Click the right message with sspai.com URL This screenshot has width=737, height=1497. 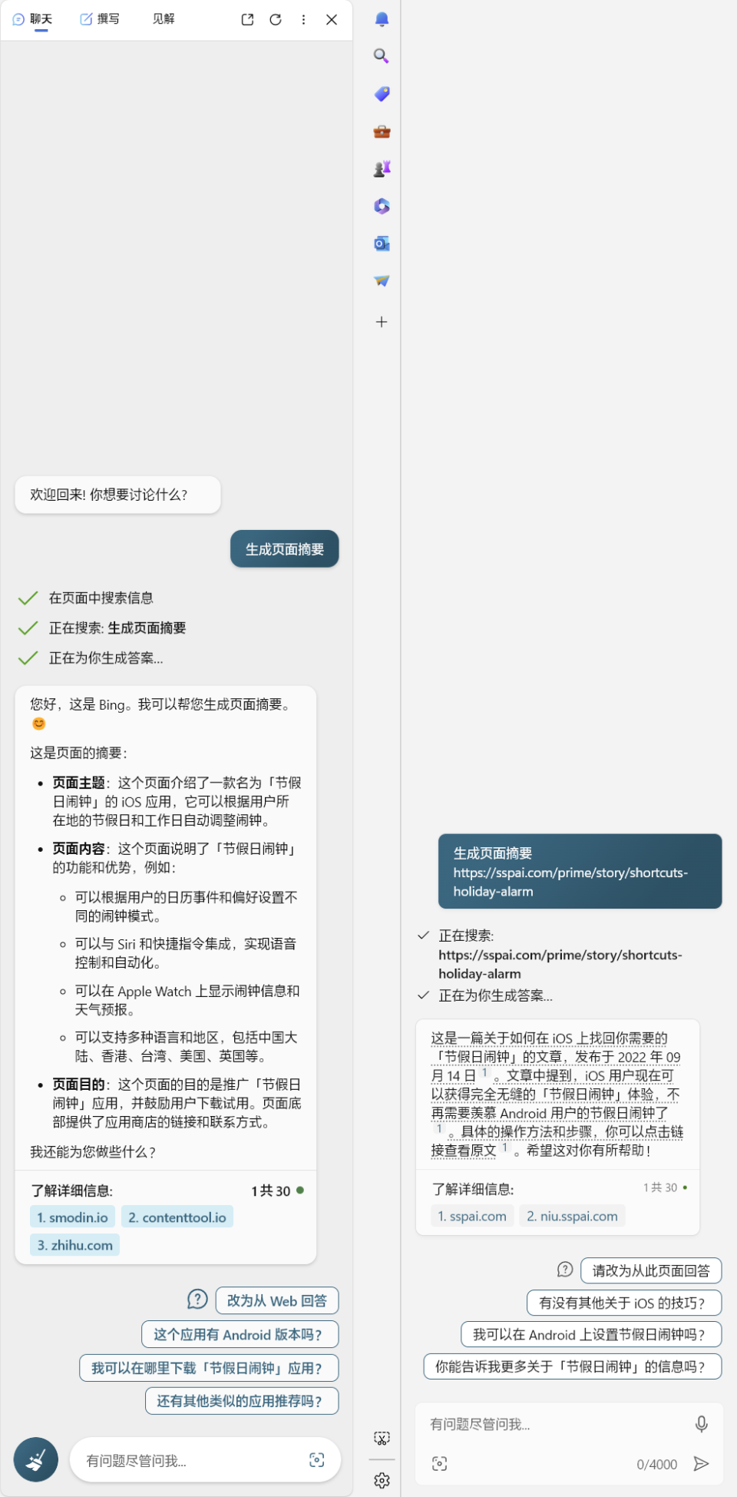580,871
